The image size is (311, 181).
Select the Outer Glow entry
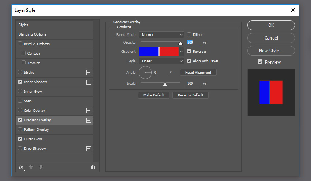tap(55, 139)
